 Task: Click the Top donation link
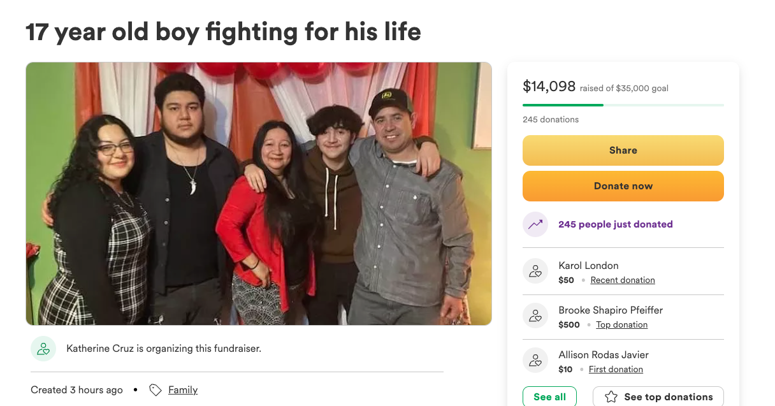click(x=621, y=325)
